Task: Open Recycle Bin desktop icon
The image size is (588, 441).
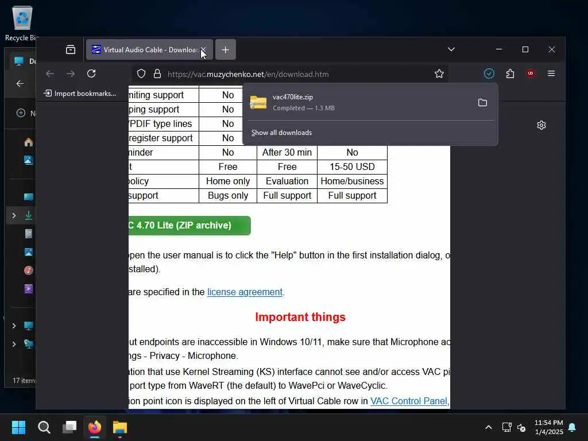Action: click(x=22, y=23)
